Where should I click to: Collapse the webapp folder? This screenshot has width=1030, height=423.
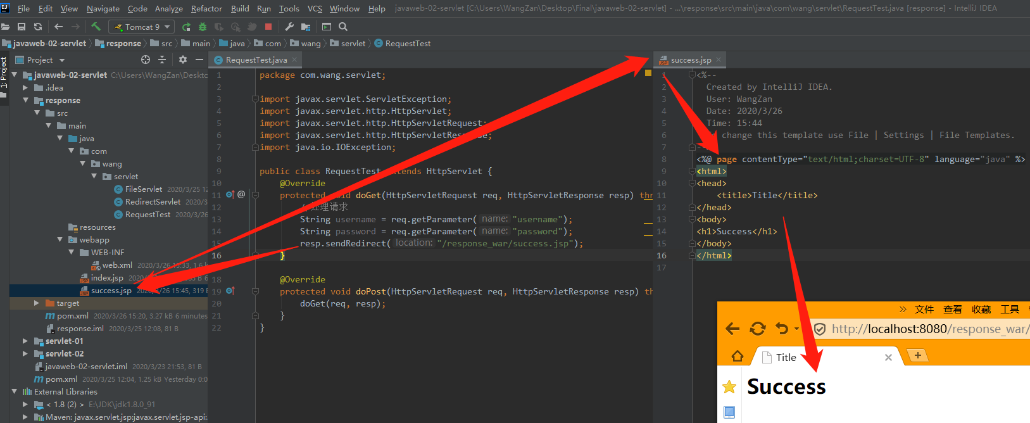tap(60, 239)
